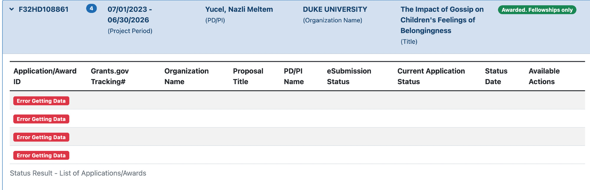Click the Available Actions column header
The height and width of the screenshot is (190, 590).
[x=544, y=76]
